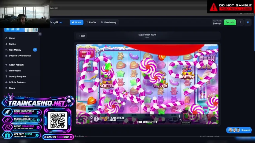Screen dimensions: 255x143
Task: Click the Claim Free $1500 Now banner
Action: click(x=58, y=137)
